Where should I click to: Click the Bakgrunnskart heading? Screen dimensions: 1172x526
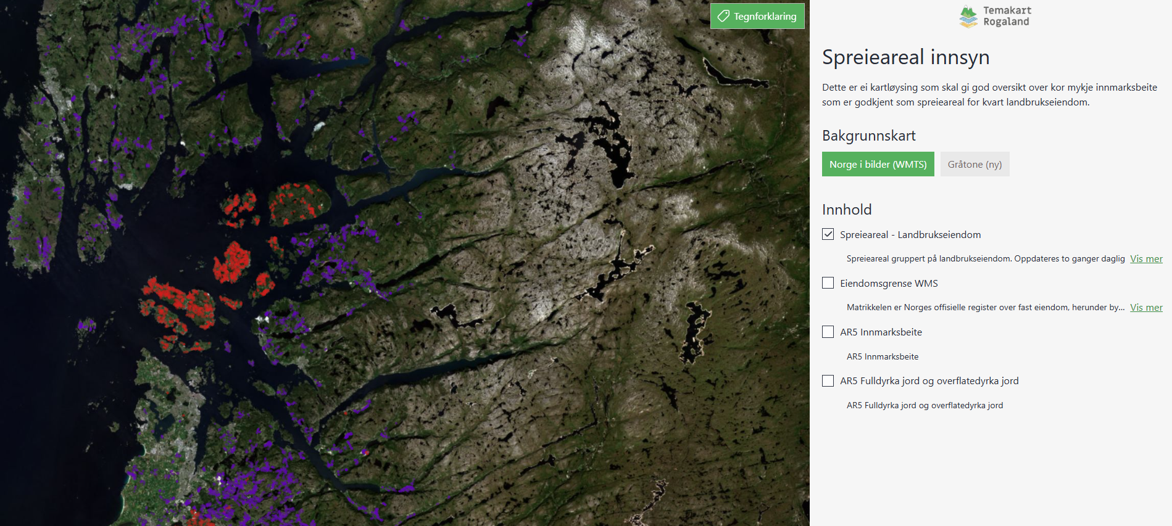click(868, 136)
